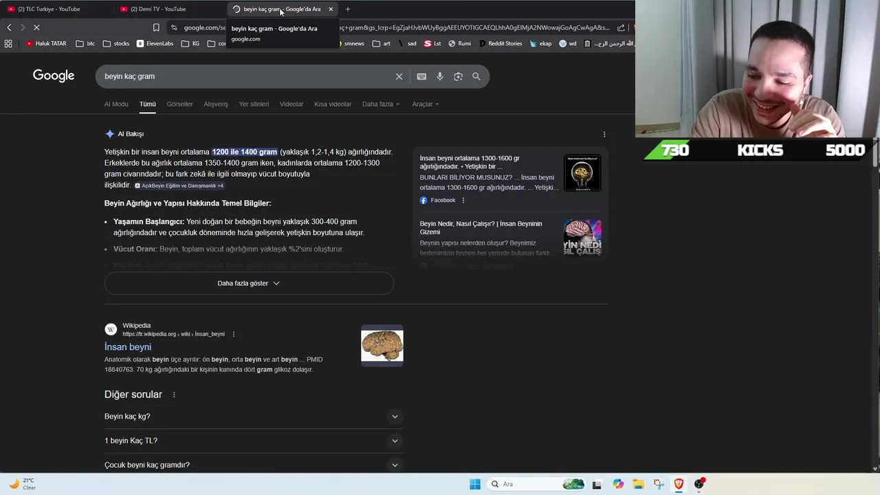The image size is (880, 495).
Task: Open the Wikipedia favicon beside the result
Action: [111, 329]
